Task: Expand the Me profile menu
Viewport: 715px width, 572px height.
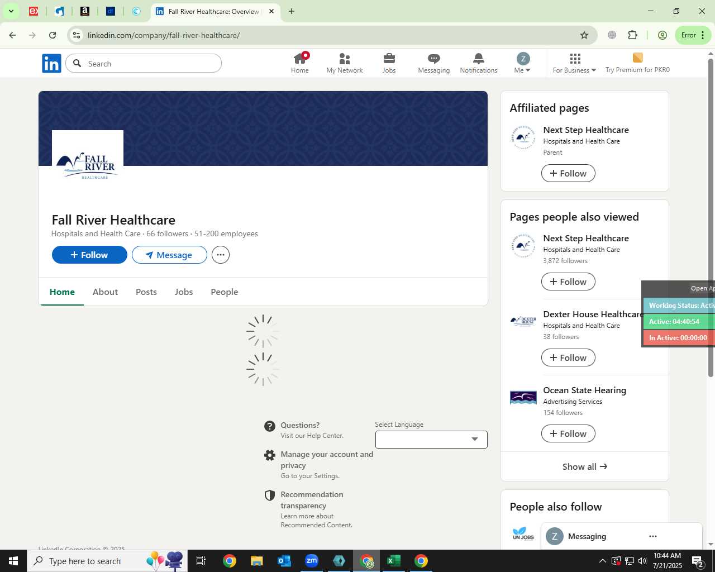Action: pyautogui.click(x=522, y=63)
